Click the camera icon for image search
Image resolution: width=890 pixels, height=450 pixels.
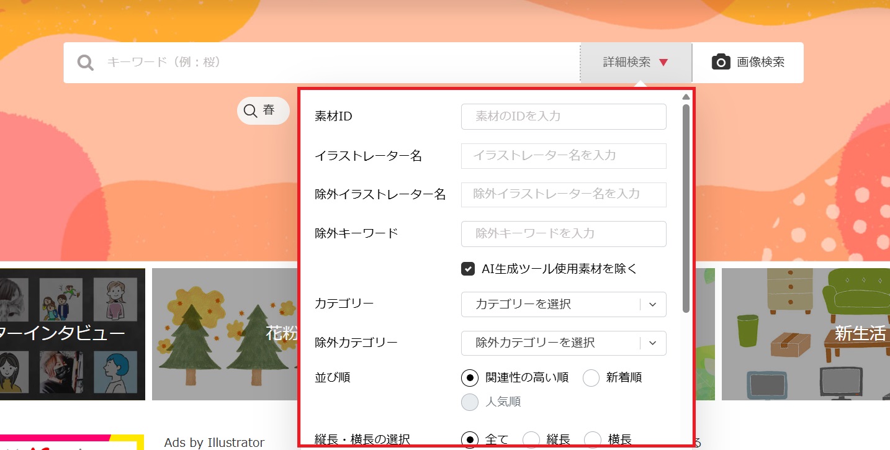(721, 62)
